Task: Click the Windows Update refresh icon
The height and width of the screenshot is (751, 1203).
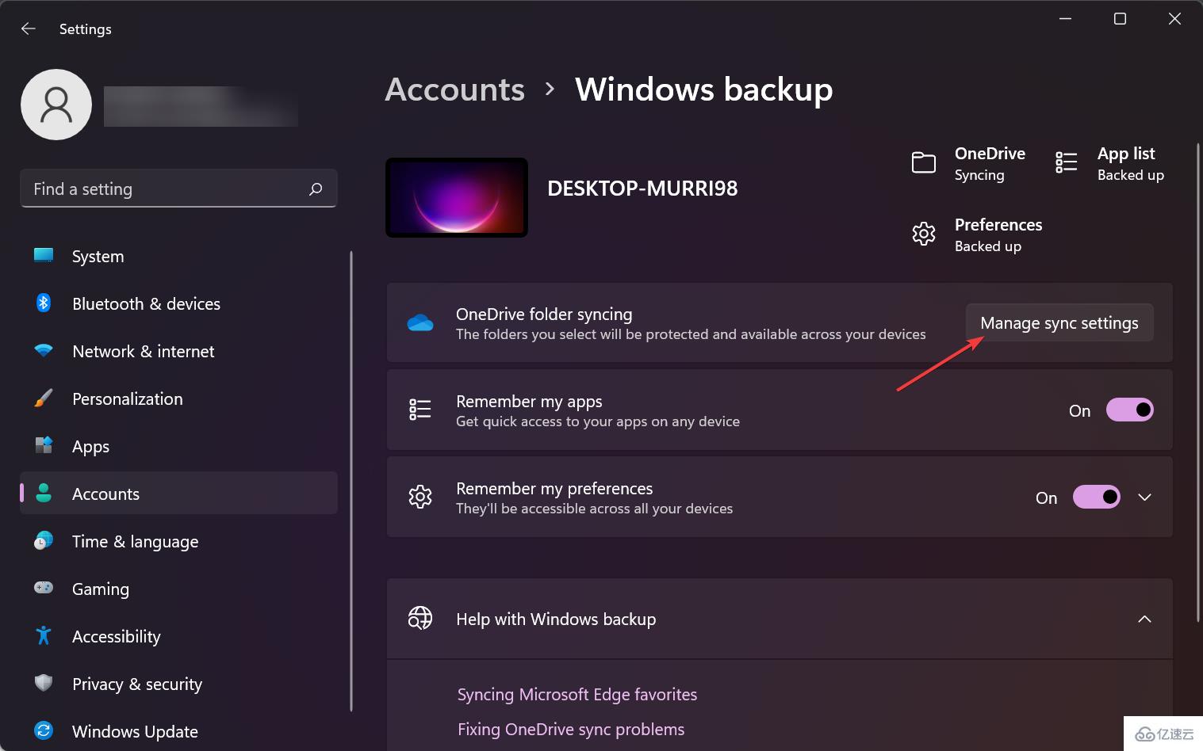Action: coord(44,730)
